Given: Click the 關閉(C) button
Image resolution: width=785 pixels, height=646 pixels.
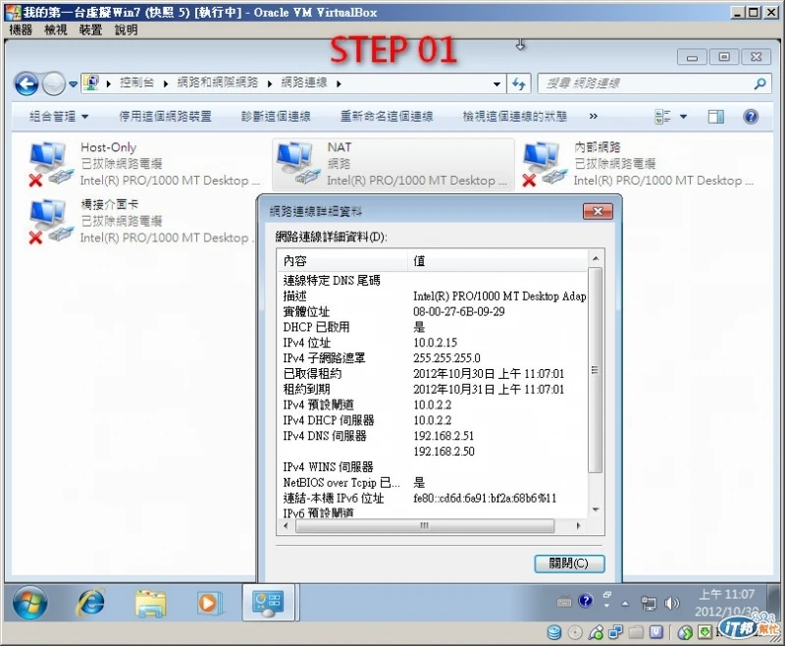Looking at the screenshot, I should [569, 564].
